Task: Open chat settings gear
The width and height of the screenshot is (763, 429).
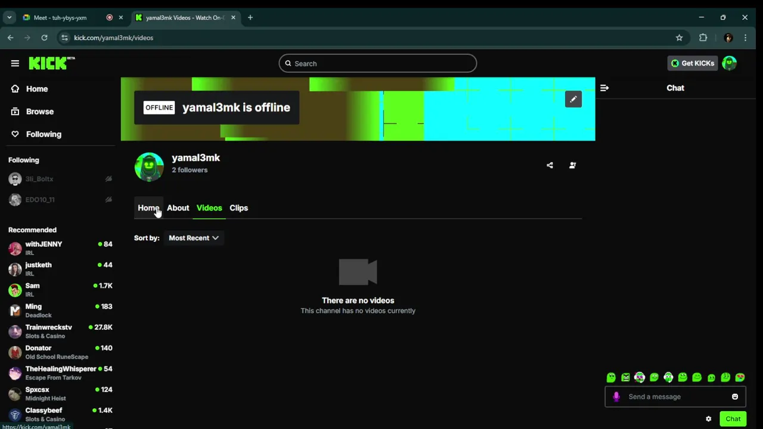Action: (708, 419)
